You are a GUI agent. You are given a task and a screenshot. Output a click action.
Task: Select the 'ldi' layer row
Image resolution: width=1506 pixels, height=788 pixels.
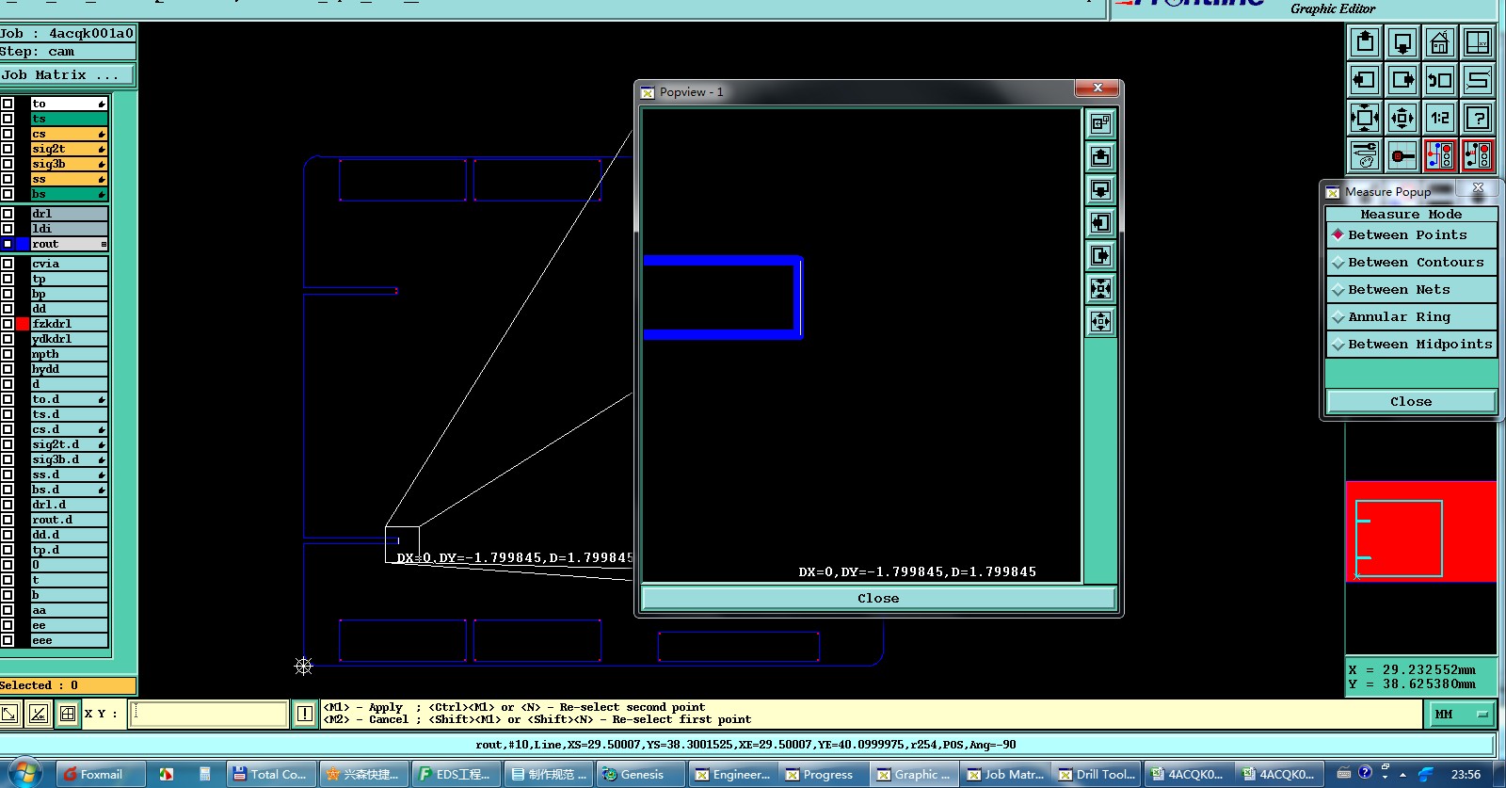(x=70, y=229)
